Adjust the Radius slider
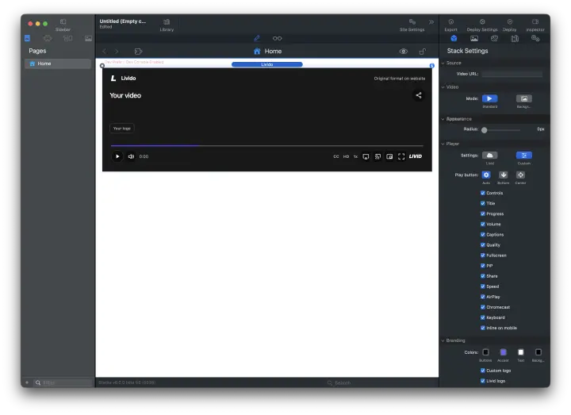This screenshot has height=415, width=571. (x=500, y=130)
